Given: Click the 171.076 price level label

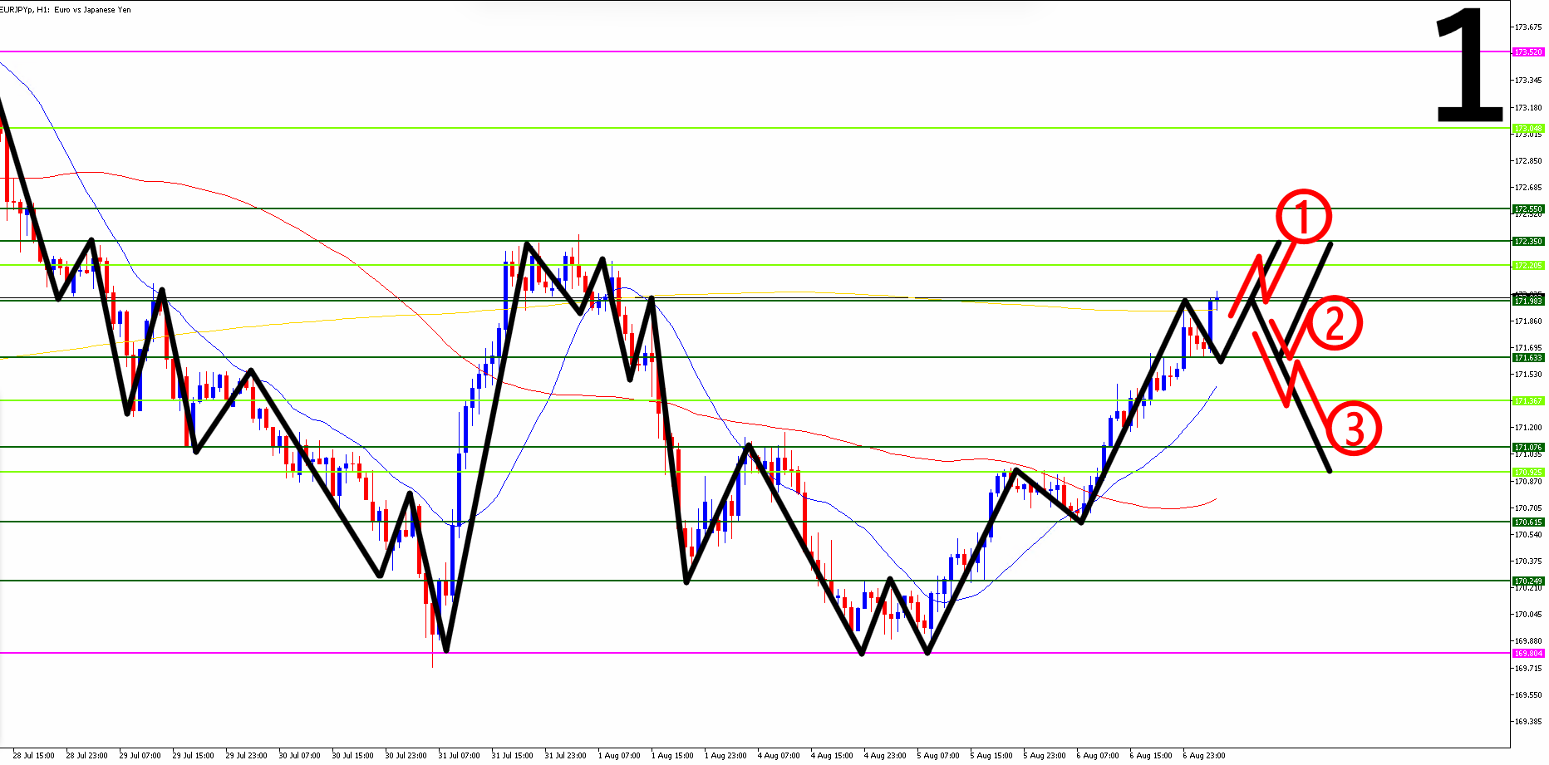Looking at the screenshot, I should pos(1527,448).
